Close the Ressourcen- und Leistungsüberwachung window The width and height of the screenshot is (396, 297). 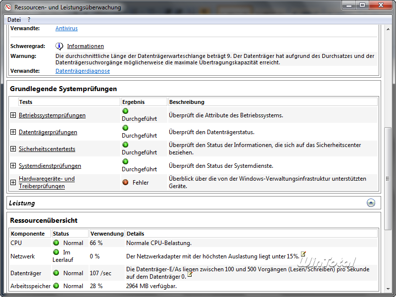pos(381,5)
